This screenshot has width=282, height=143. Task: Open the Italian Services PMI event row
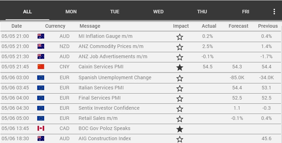point(101,88)
